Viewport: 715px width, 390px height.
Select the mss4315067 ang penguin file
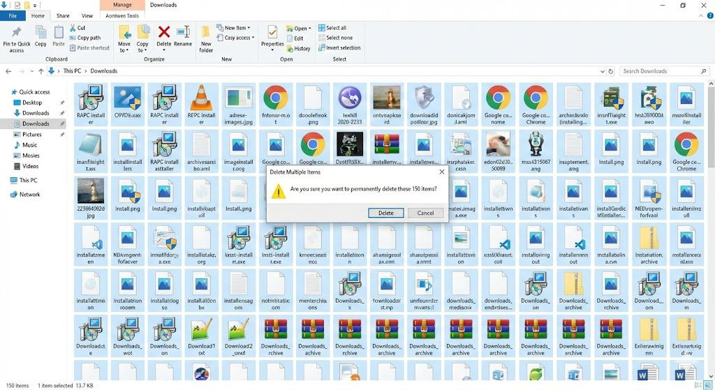[x=536, y=151]
